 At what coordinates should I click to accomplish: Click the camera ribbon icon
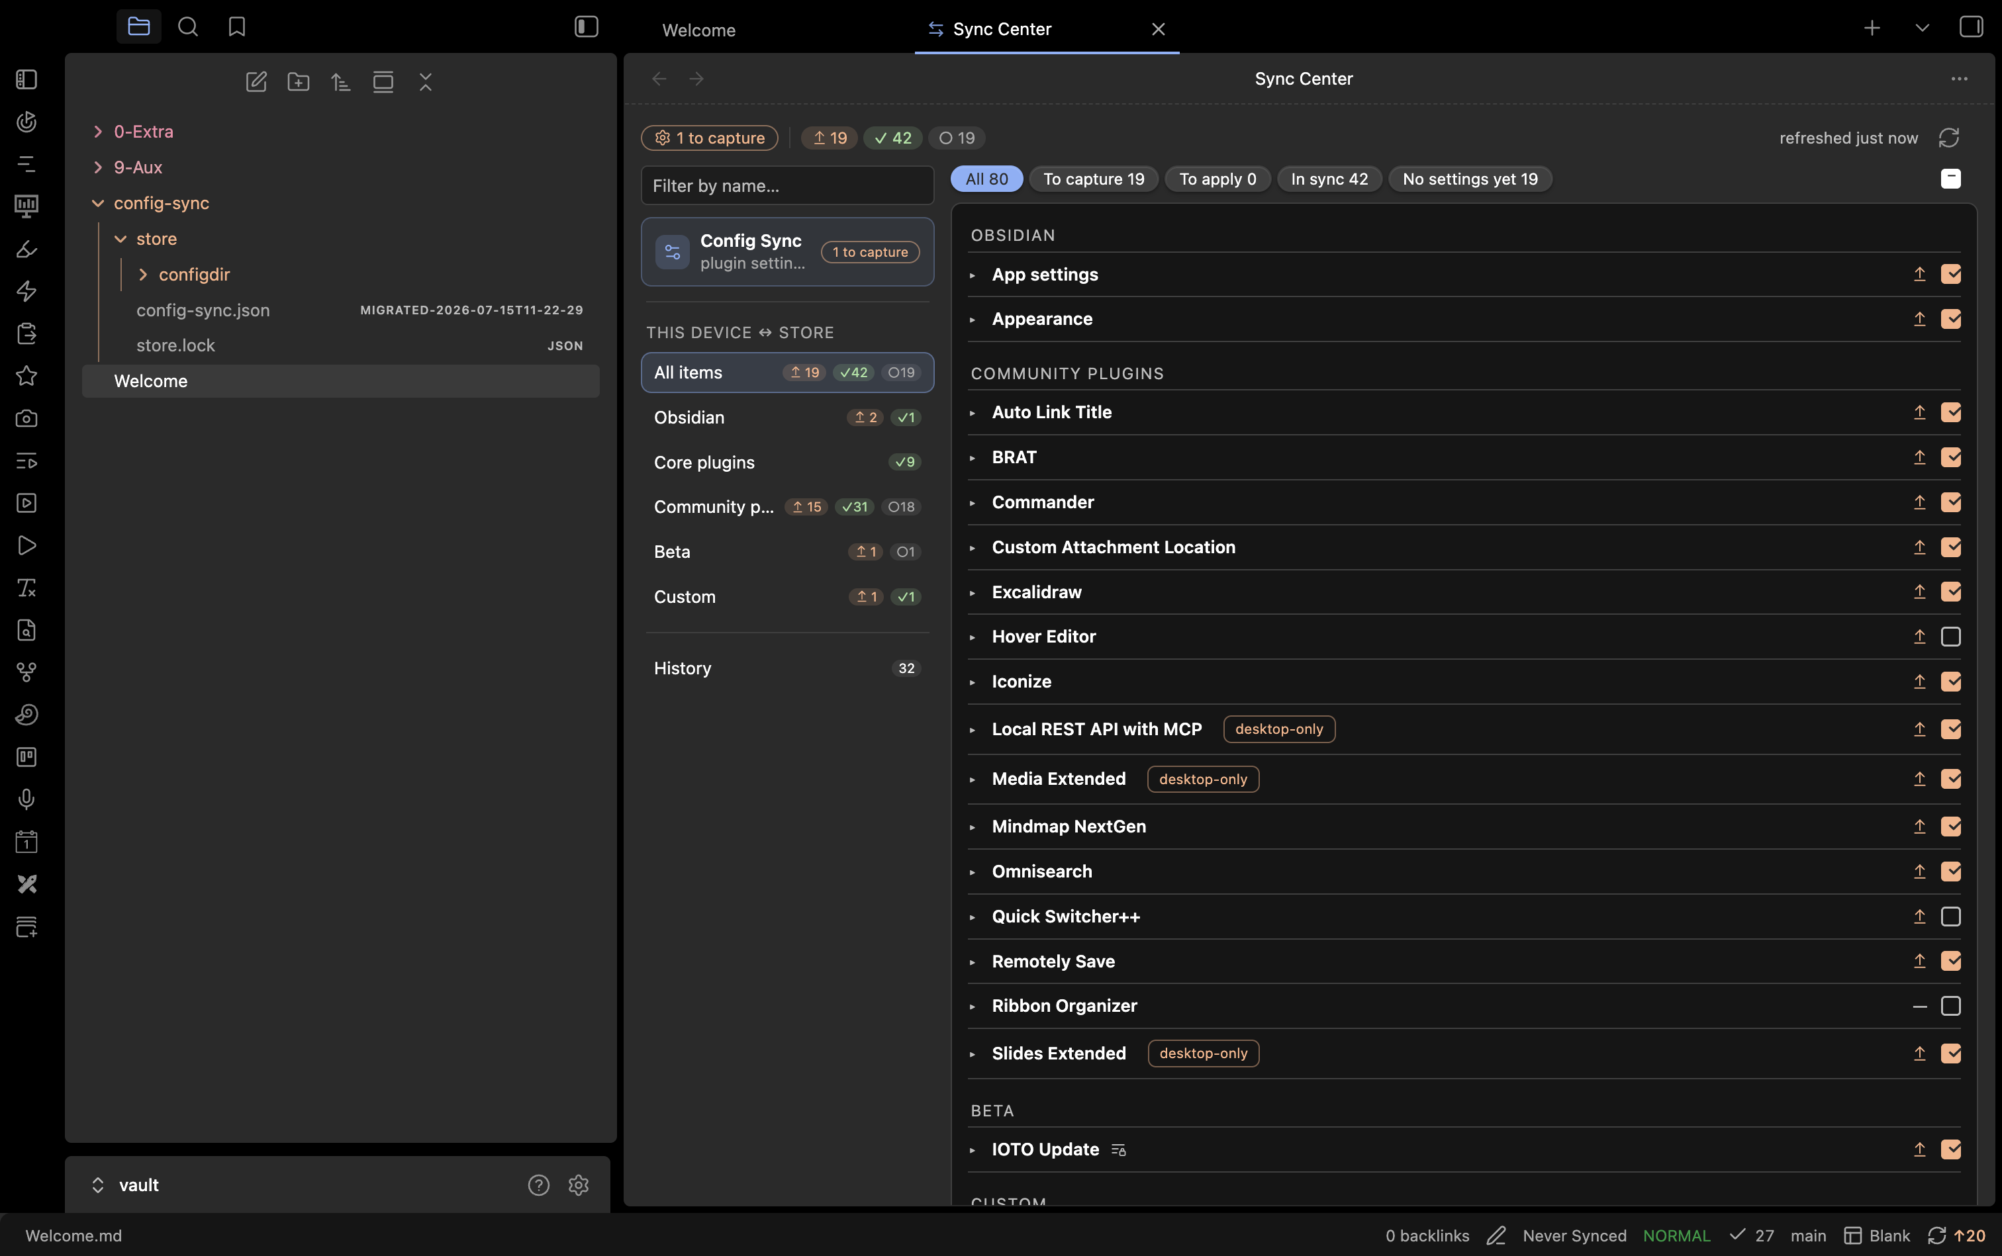[26, 418]
